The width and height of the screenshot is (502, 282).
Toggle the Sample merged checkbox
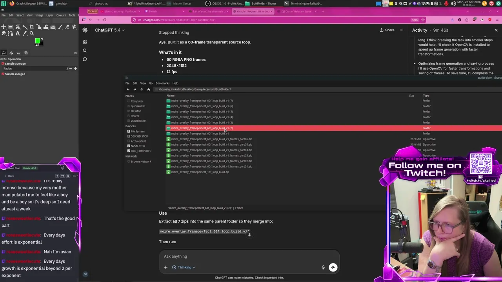2,74
